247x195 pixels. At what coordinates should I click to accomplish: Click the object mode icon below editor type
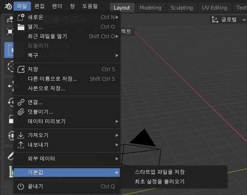point(10,32)
